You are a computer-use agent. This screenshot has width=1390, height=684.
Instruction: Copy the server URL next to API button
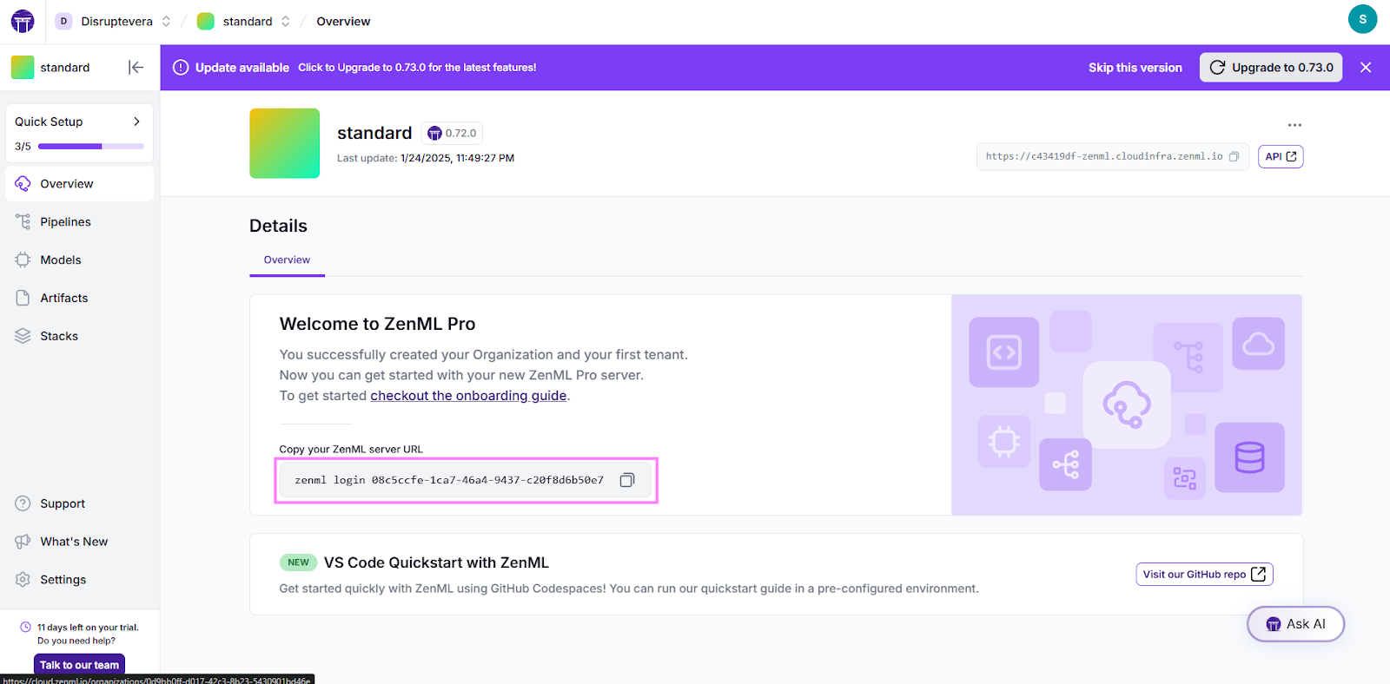(1234, 157)
